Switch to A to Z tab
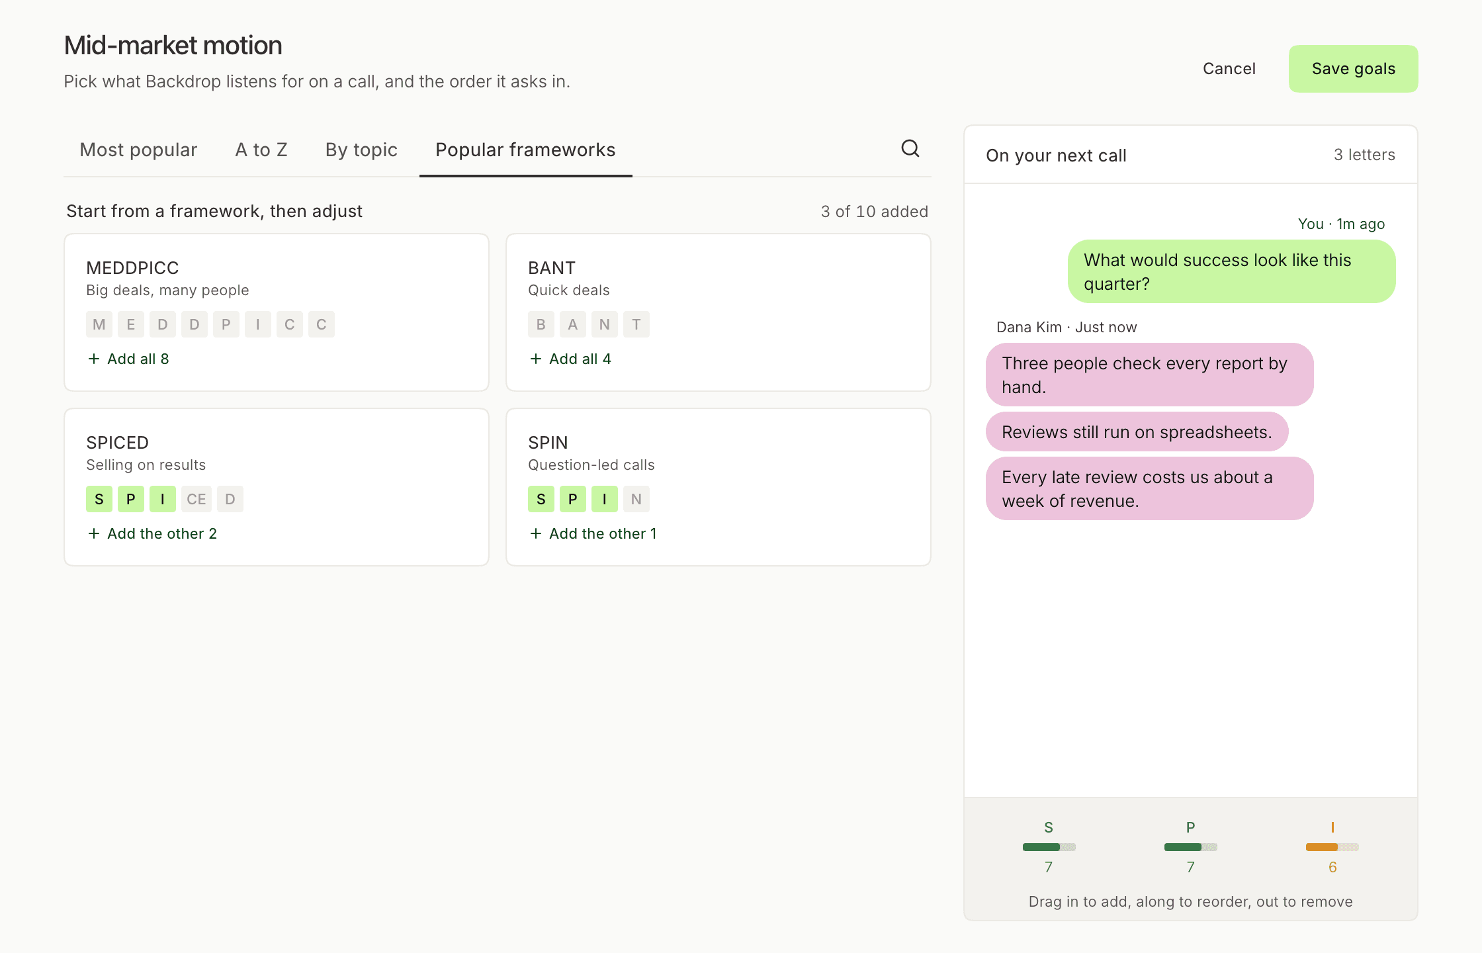The height and width of the screenshot is (953, 1482). 261,150
